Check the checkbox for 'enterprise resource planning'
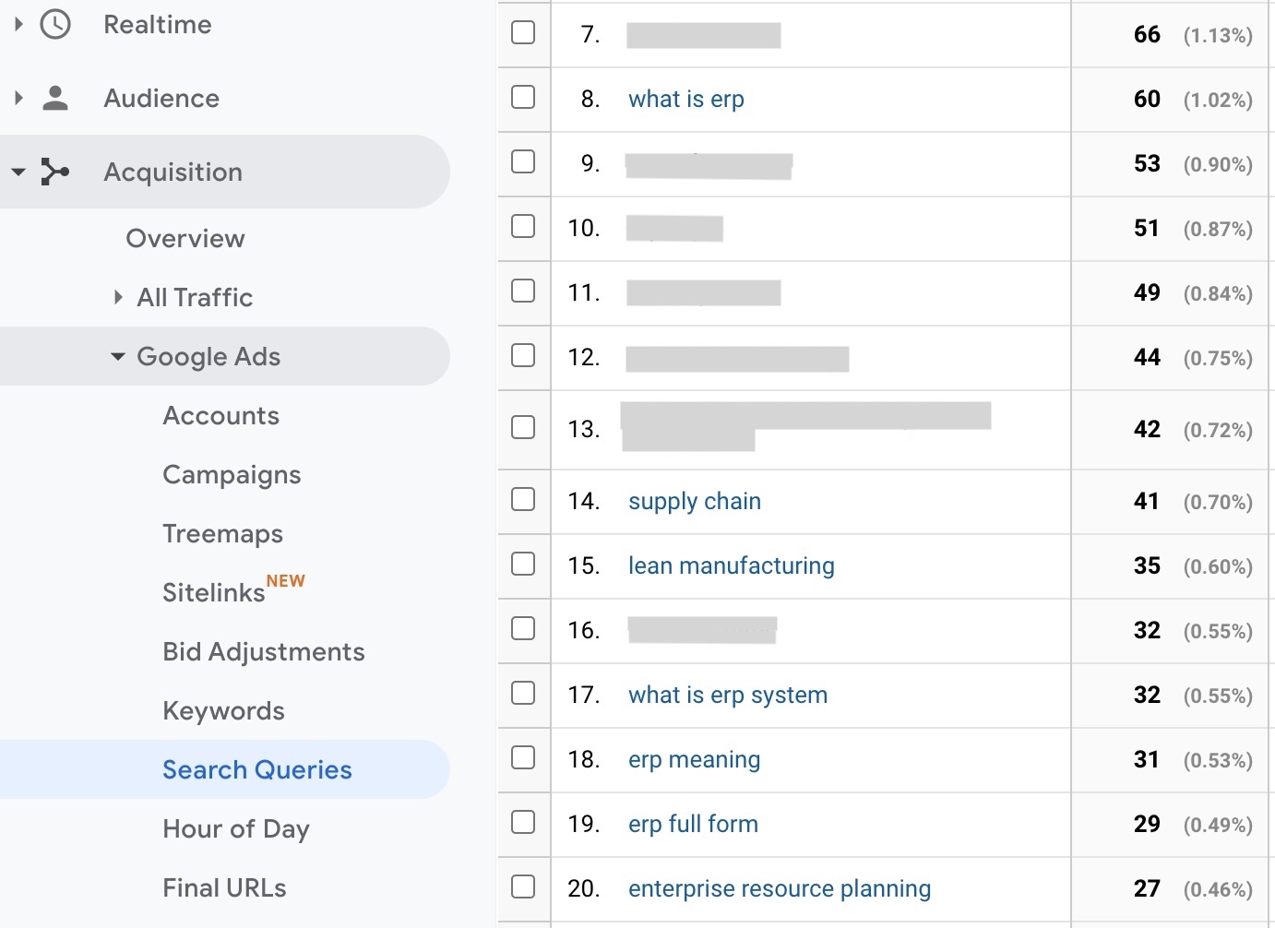 pyautogui.click(x=523, y=886)
